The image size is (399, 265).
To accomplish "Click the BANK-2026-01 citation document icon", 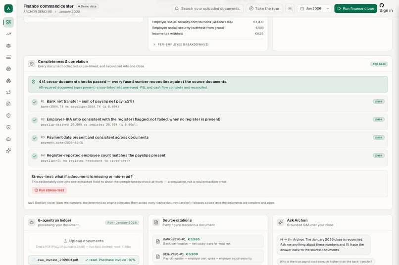I will click(158, 241).
